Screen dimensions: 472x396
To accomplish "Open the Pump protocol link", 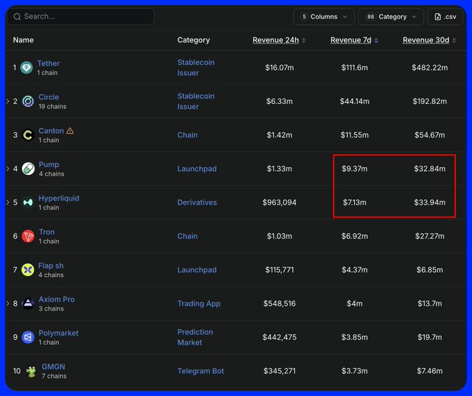I will 49,164.
